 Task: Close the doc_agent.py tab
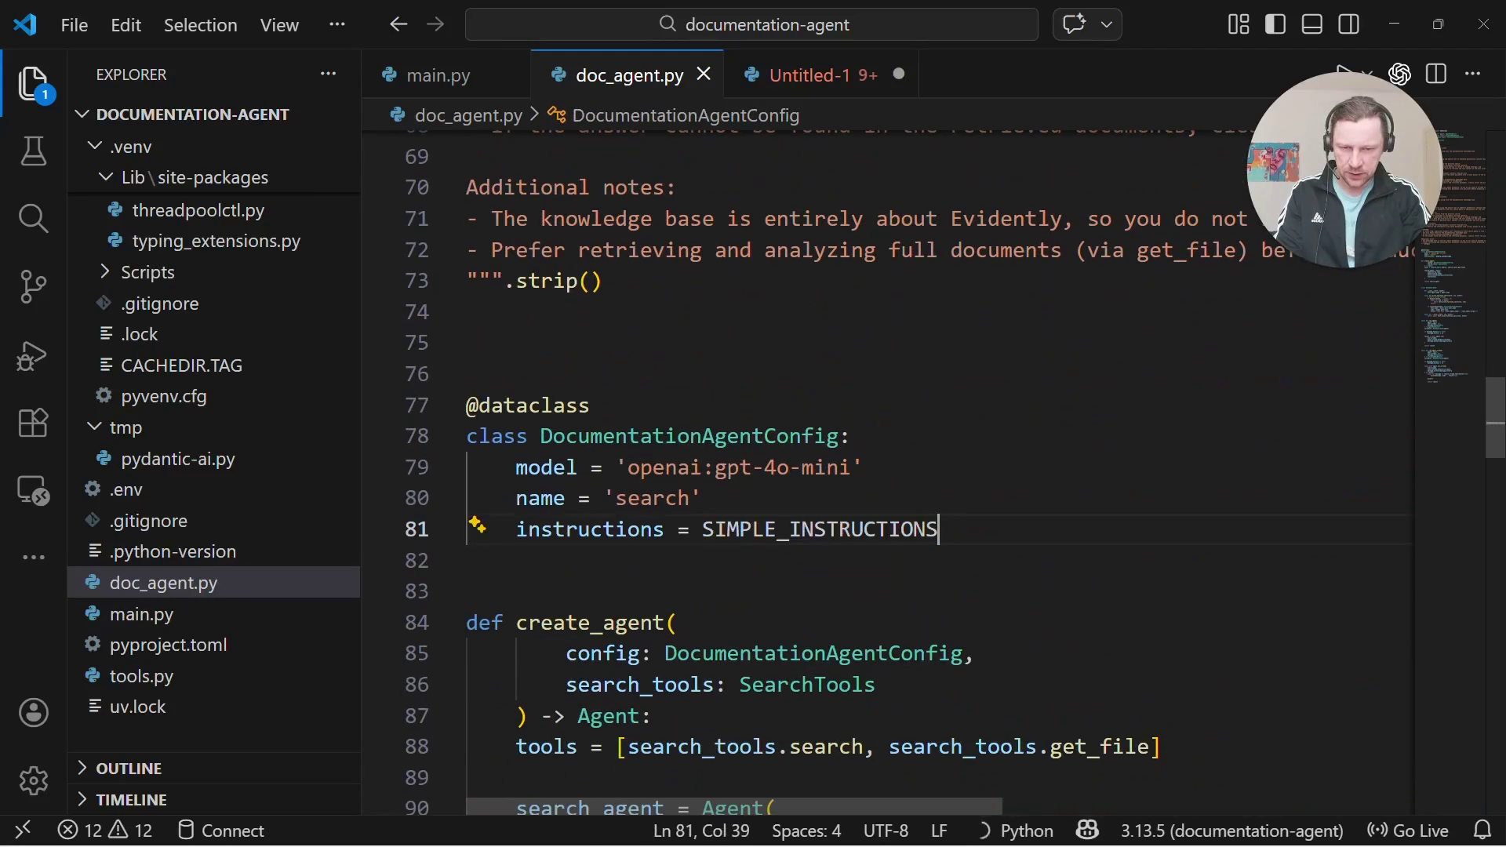(704, 74)
